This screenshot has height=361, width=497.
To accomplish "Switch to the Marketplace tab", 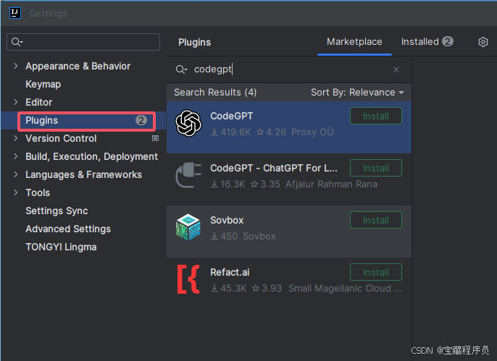I will point(354,42).
